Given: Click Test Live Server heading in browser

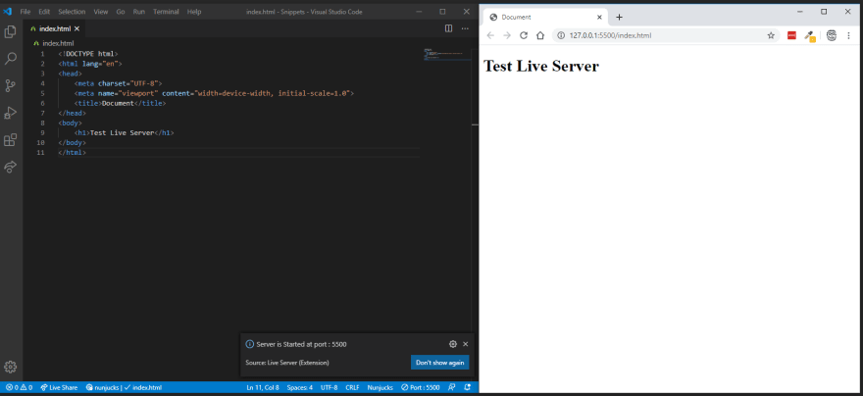Looking at the screenshot, I should click(541, 66).
